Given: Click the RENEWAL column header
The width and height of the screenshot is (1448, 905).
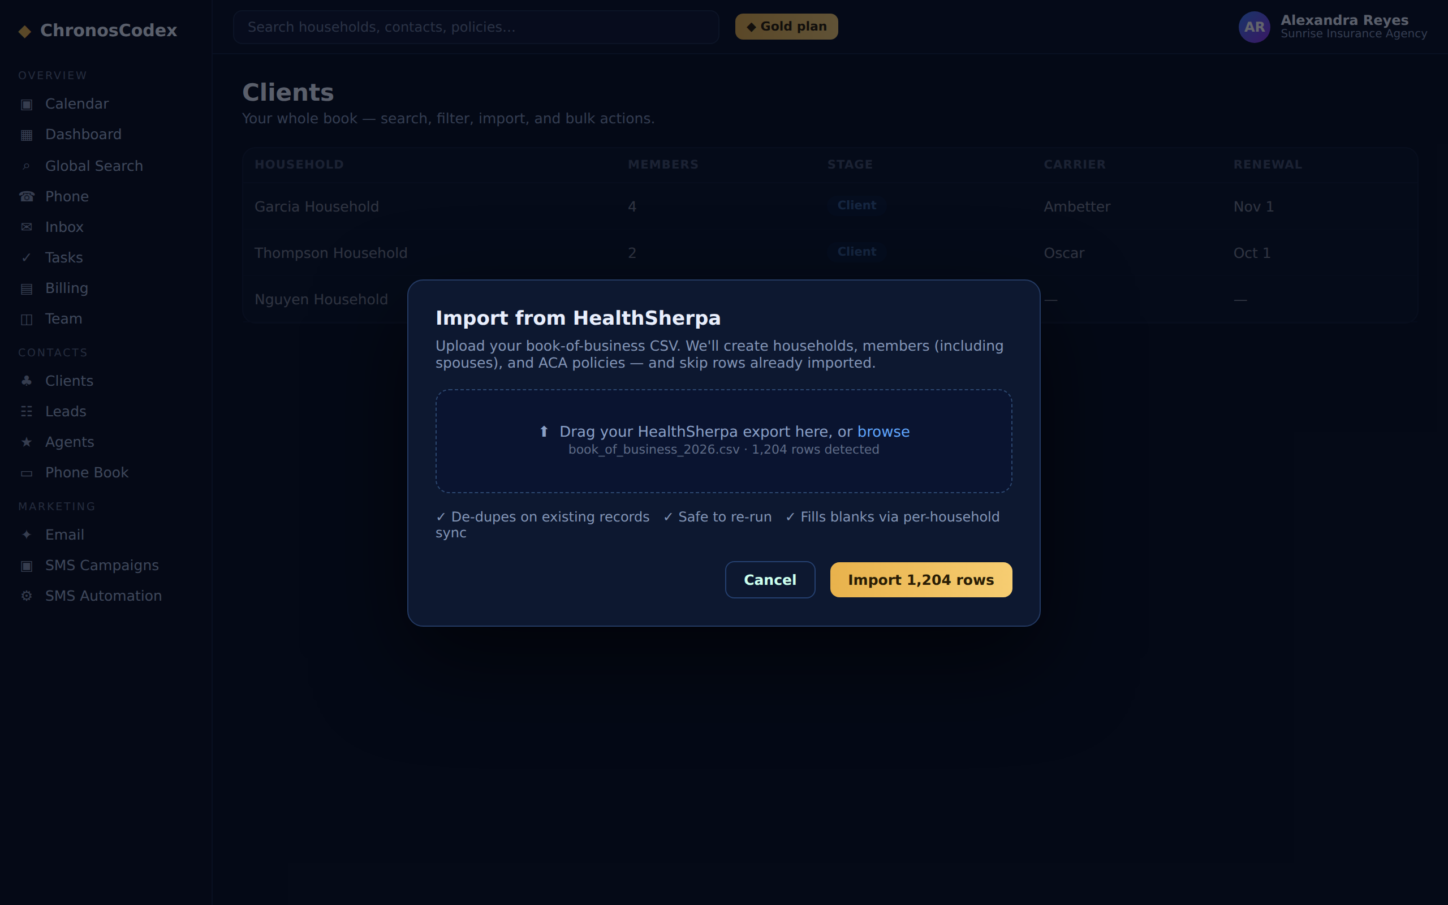Looking at the screenshot, I should pyautogui.click(x=1268, y=164).
